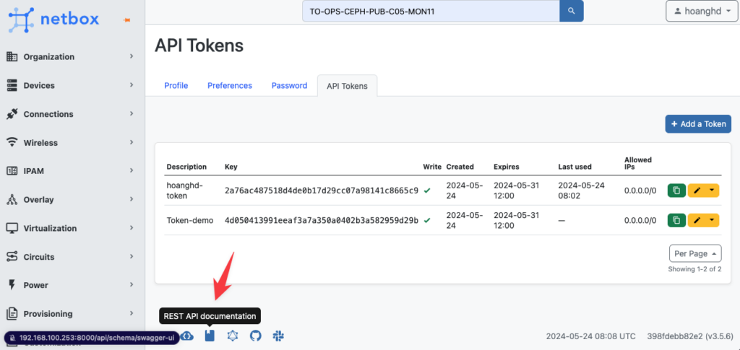Click the Allowed IPs column header
740x350 pixels.
pyautogui.click(x=638, y=163)
